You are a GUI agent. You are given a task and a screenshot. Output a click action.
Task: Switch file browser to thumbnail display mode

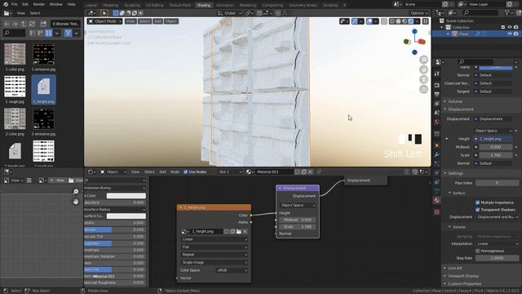tap(49, 33)
